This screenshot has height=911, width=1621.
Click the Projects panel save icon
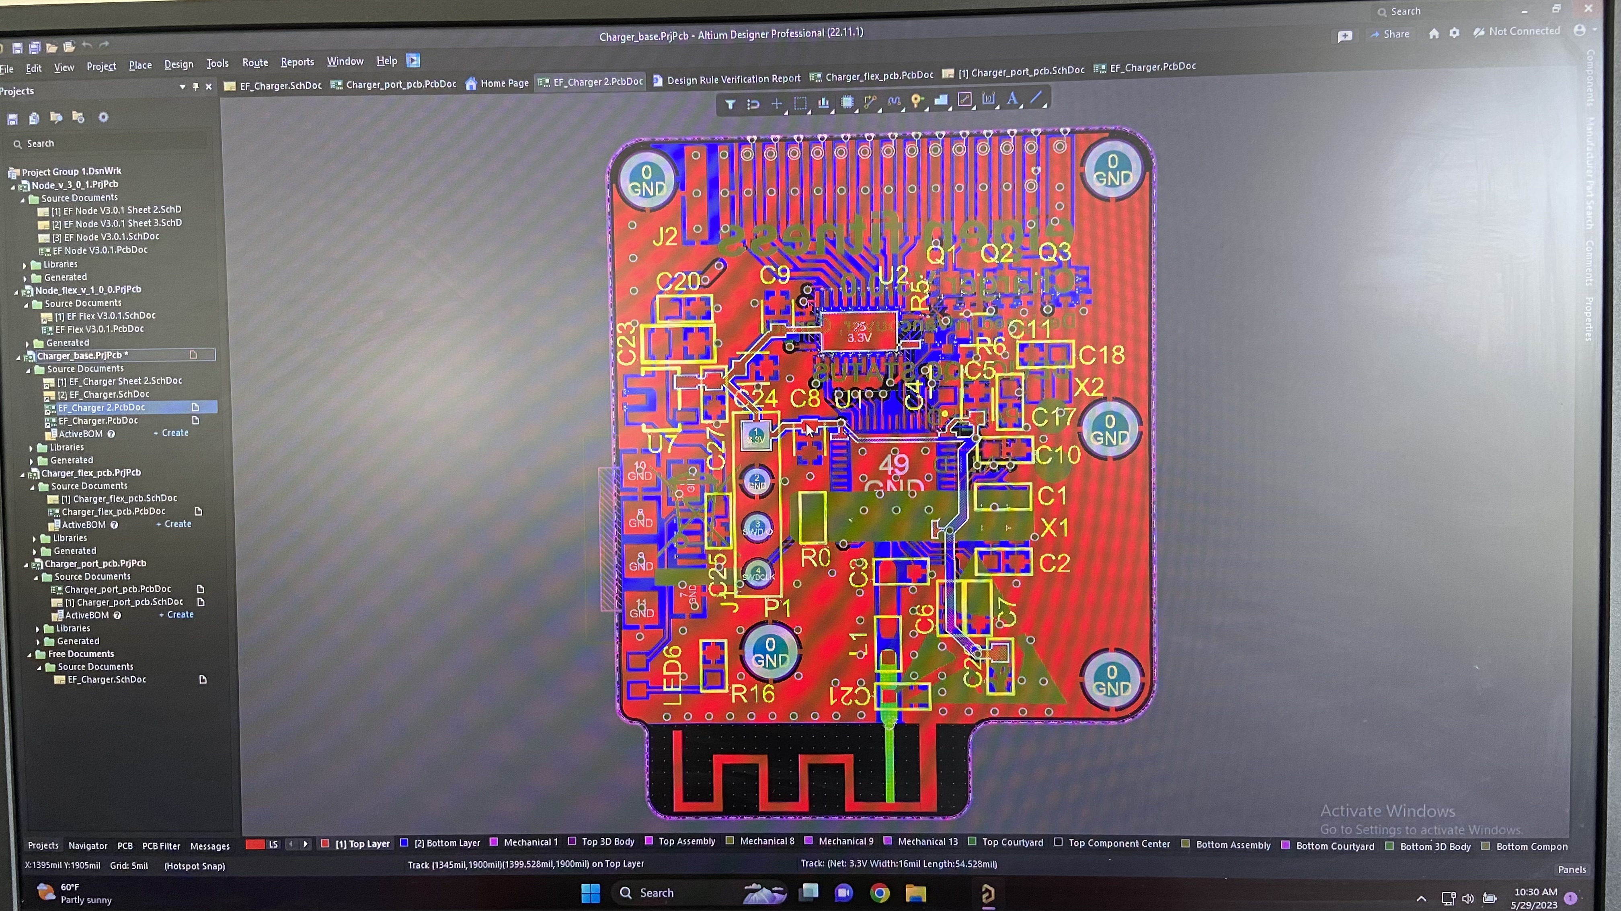coord(12,119)
